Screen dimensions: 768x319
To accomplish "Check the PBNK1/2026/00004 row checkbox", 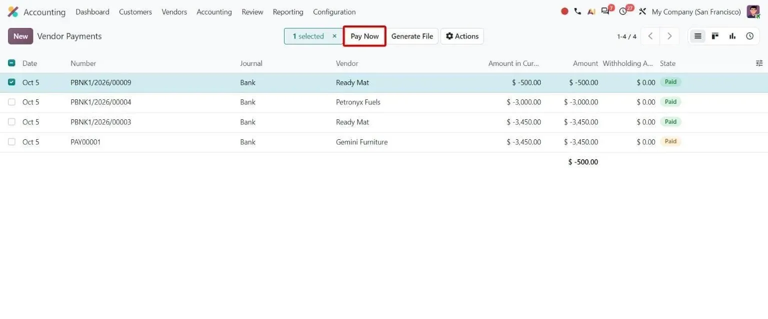I will (11, 102).
